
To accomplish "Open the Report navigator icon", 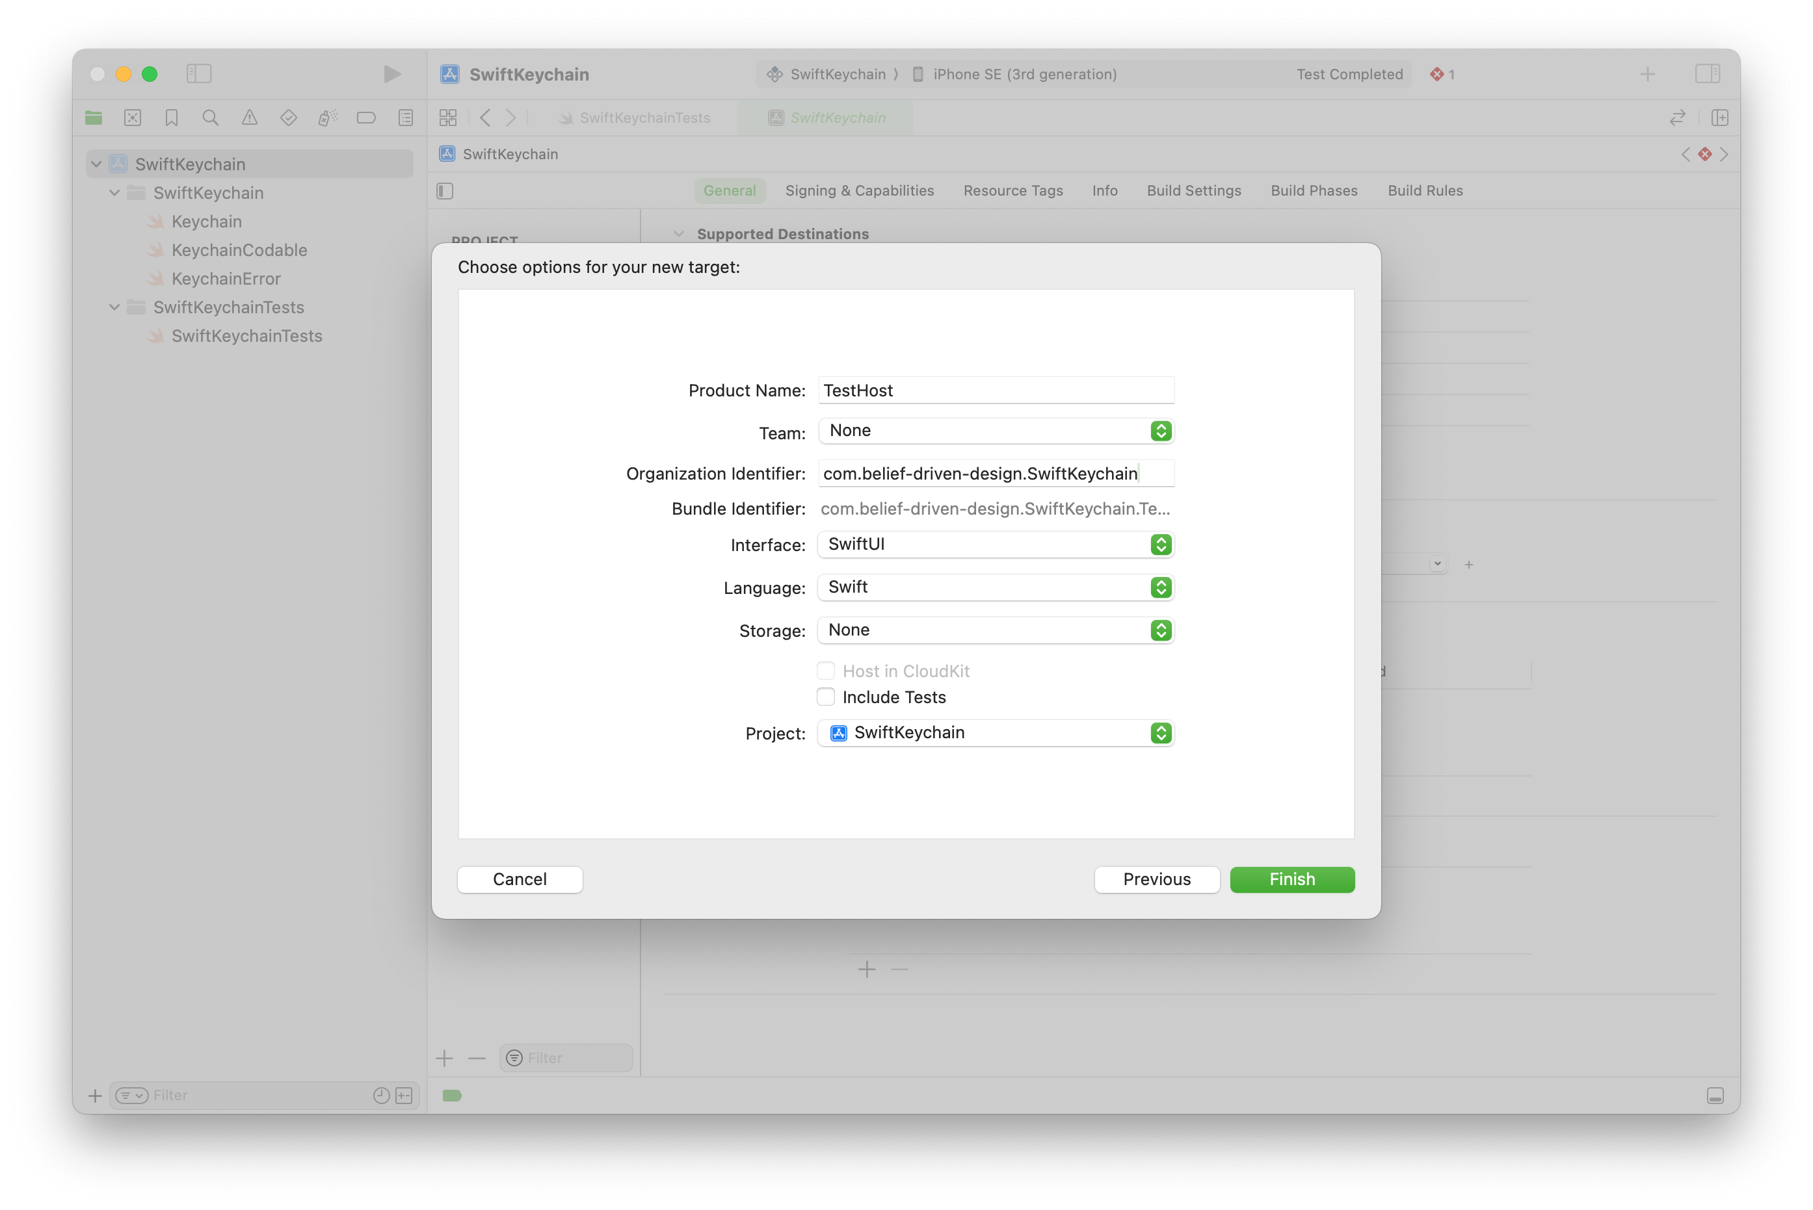I will pos(405,117).
